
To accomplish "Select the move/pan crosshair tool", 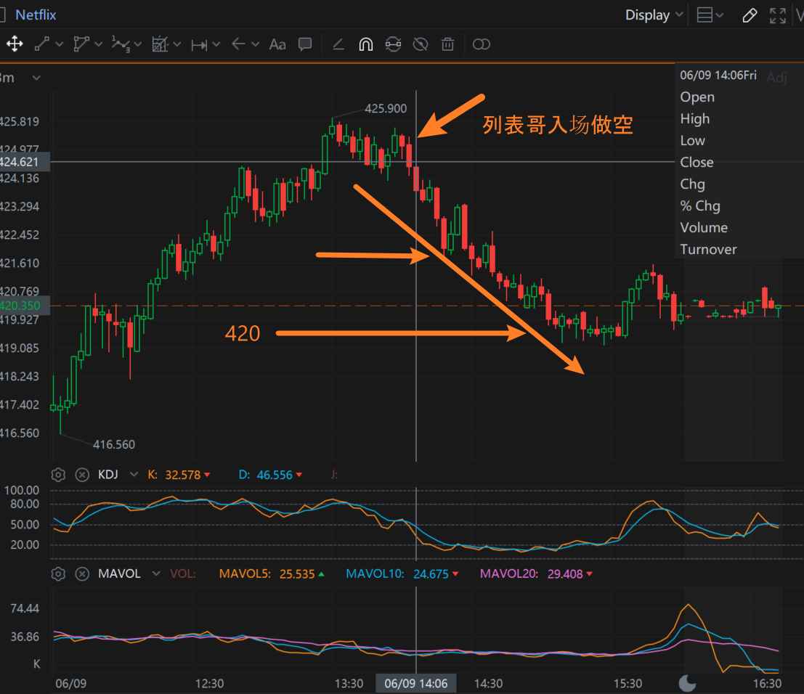I will (x=14, y=44).
